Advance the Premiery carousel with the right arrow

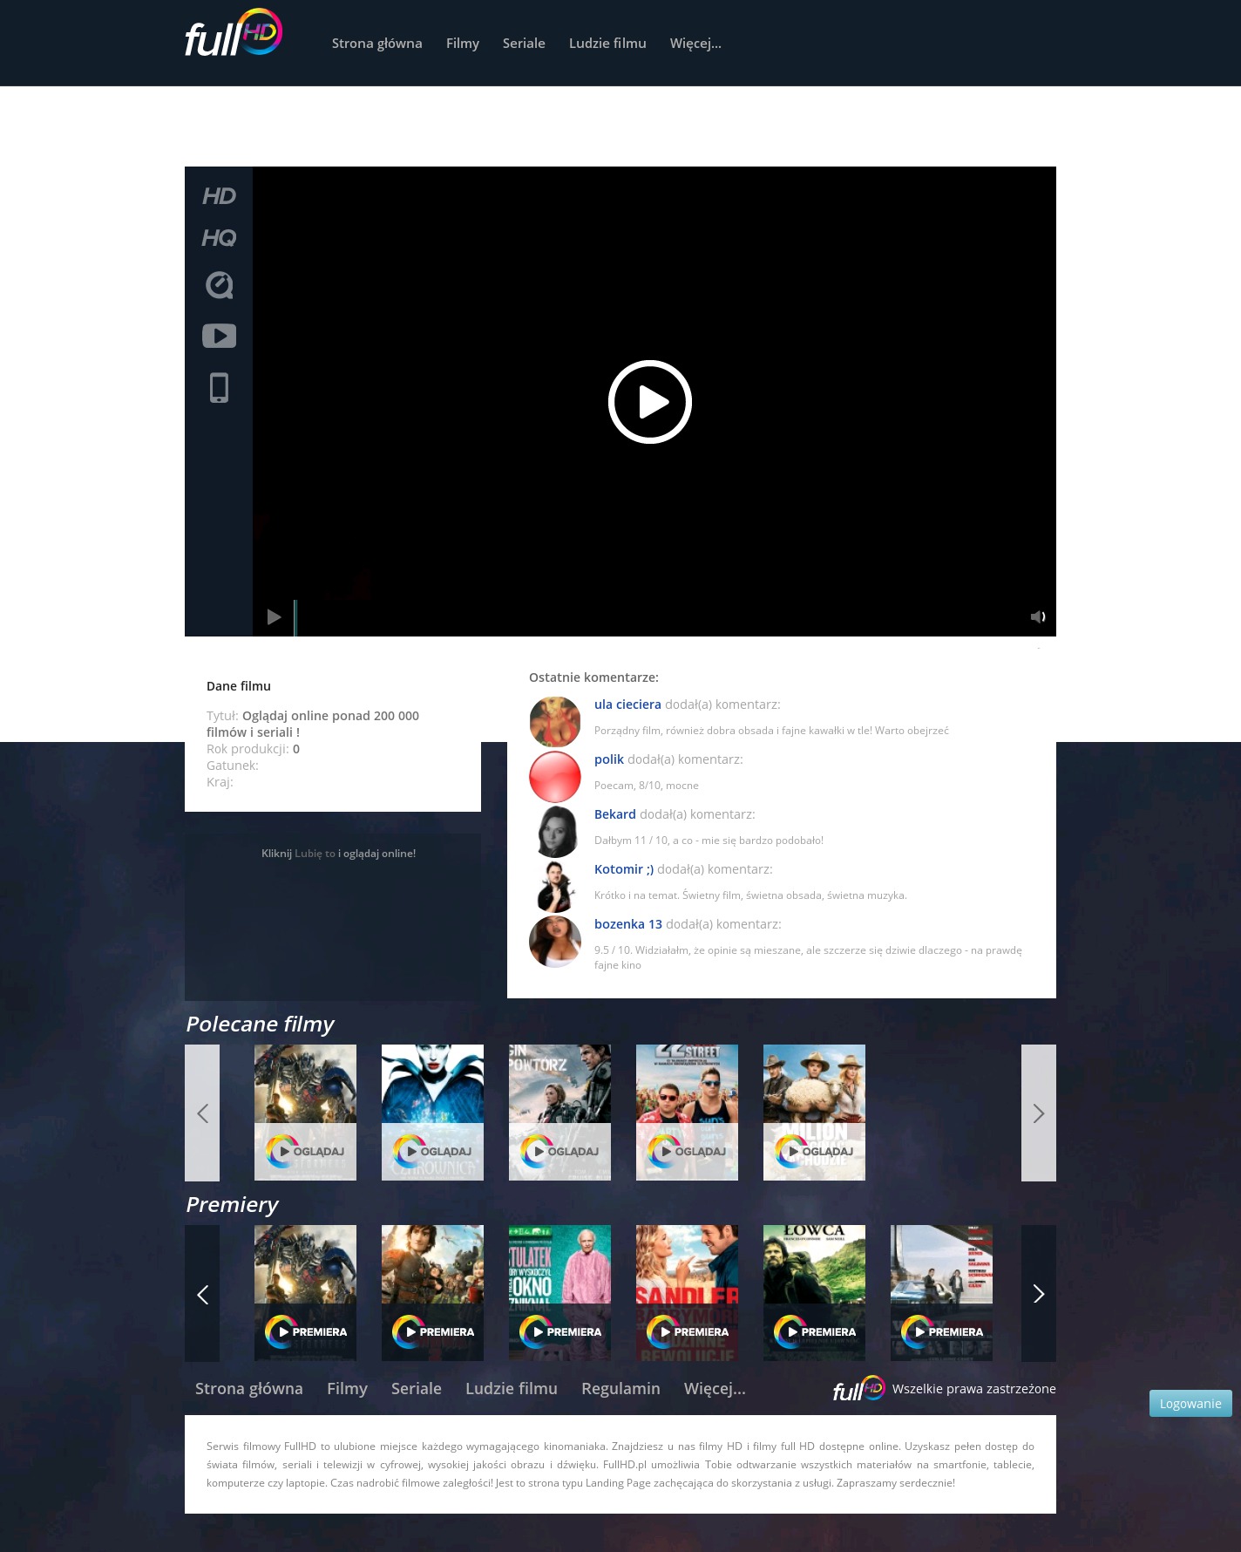pos(1038,1294)
